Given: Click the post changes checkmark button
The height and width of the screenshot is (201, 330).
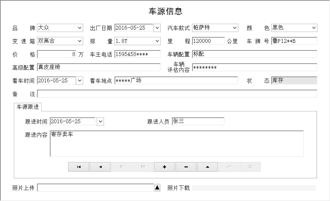Looking at the screenshot, I should click(x=229, y=167).
